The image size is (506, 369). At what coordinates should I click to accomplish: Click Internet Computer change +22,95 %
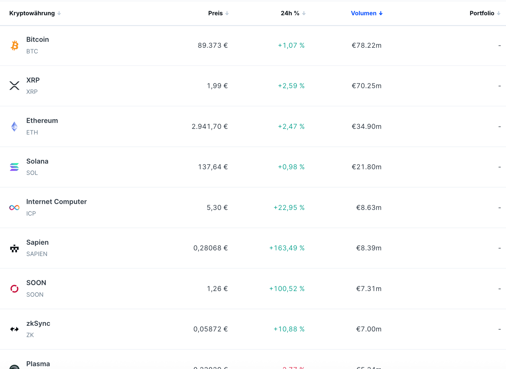point(289,208)
